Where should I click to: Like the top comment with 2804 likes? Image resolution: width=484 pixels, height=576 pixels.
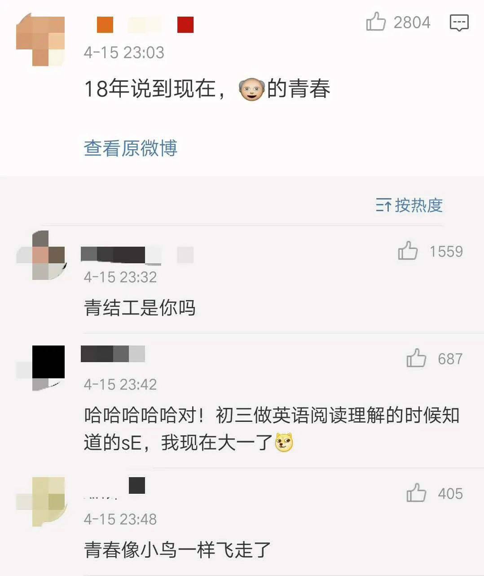(x=376, y=22)
